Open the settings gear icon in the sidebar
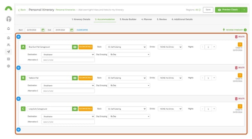 point(9,66)
